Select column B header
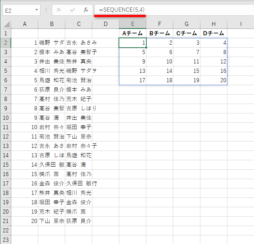The image size is (254, 244). click(x=52, y=24)
